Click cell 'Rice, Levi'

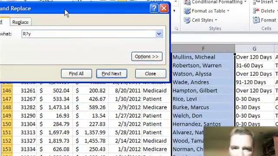coord(203,99)
